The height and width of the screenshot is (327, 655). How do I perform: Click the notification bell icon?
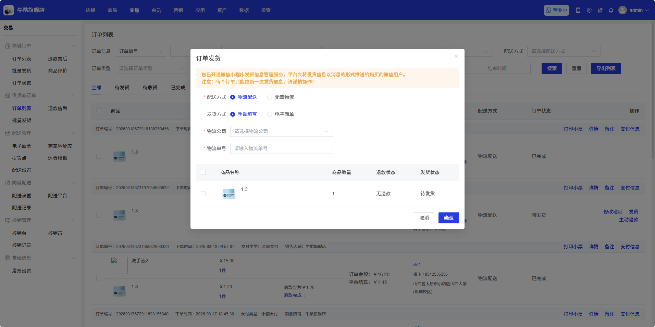point(611,10)
